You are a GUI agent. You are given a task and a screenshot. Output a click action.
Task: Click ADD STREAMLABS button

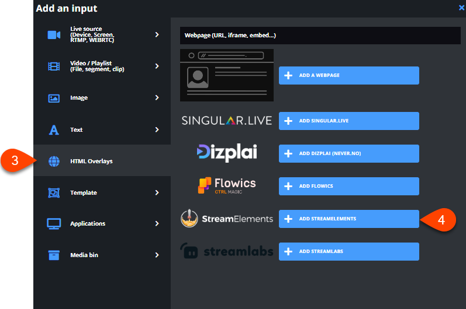349,251
